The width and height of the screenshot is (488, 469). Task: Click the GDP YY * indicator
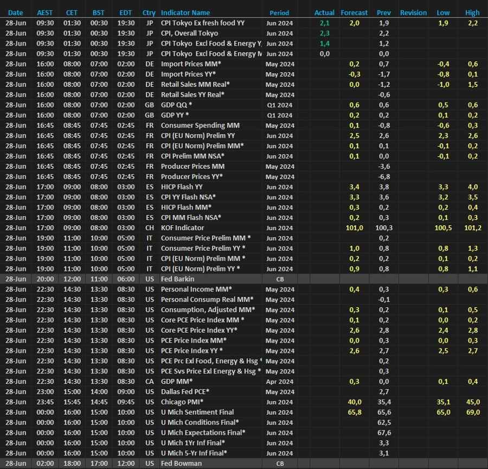175,115
